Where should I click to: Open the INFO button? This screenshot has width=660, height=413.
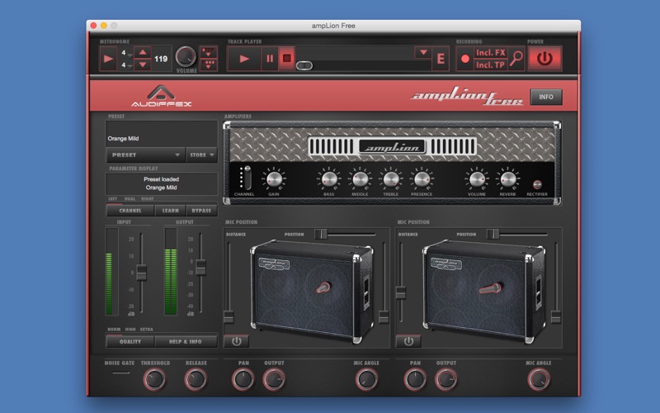[546, 97]
